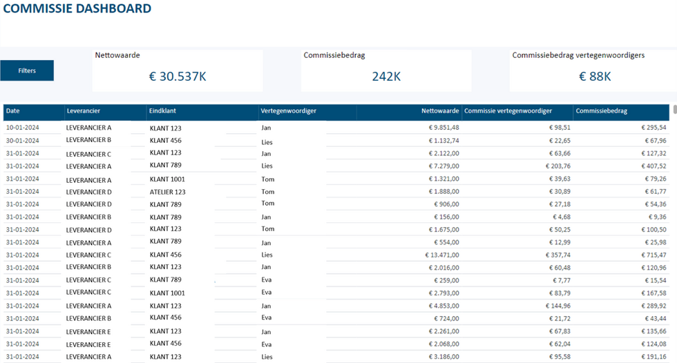This screenshot has width=677, height=363.
Task: Select net value € 2.122,00
Action: (x=444, y=153)
